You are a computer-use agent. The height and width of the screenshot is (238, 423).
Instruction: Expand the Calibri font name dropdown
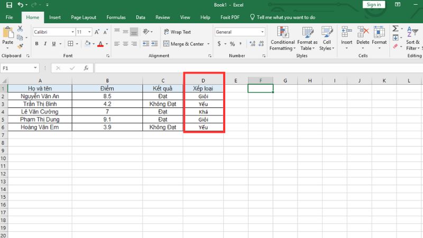click(72, 32)
